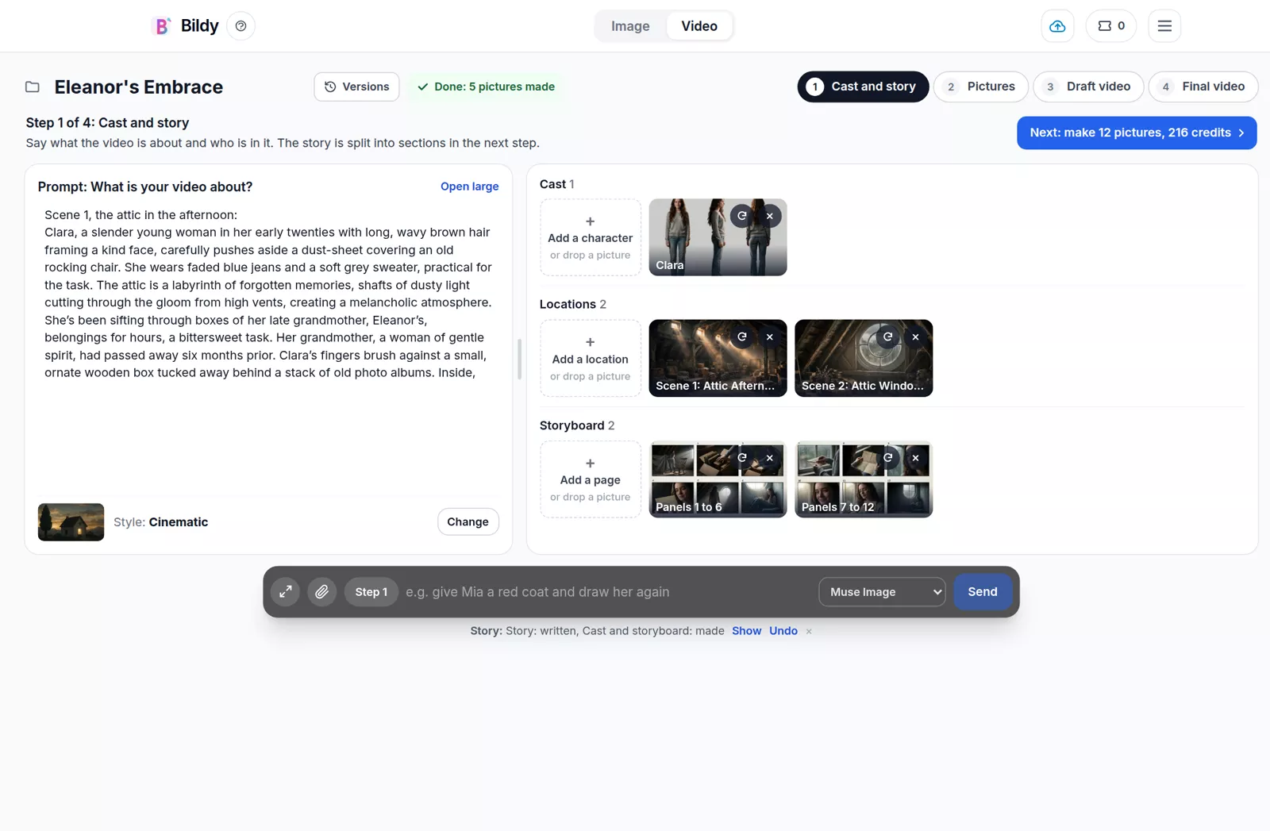Open the prompt with Open large link

coord(469,187)
